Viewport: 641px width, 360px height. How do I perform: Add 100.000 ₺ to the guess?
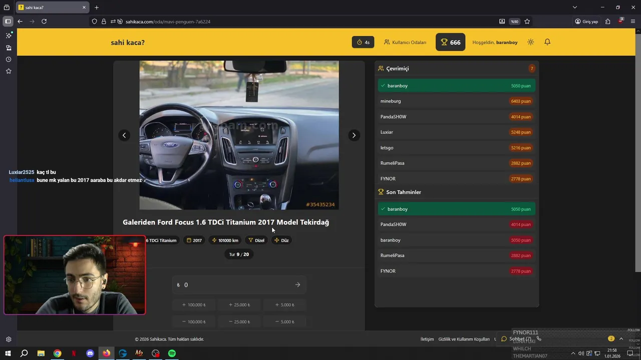point(193,304)
